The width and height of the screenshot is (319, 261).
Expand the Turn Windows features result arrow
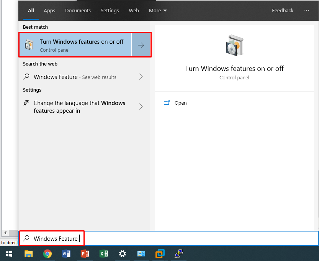[141, 45]
